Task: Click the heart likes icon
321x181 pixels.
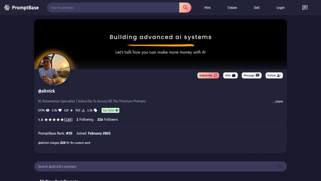Action: (x=60, y=110)
